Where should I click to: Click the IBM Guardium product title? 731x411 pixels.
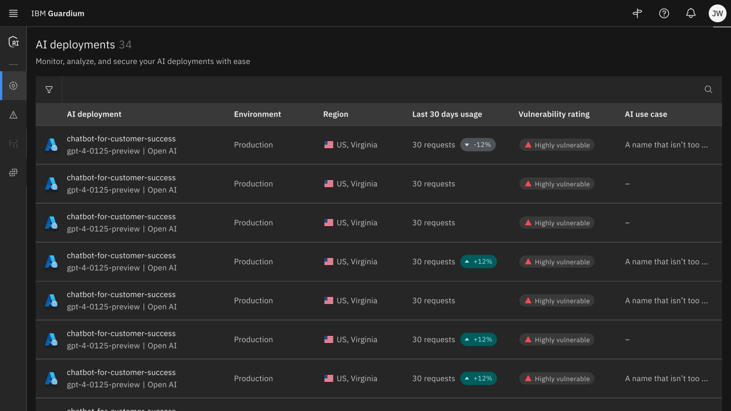click(x=58, y=14)
